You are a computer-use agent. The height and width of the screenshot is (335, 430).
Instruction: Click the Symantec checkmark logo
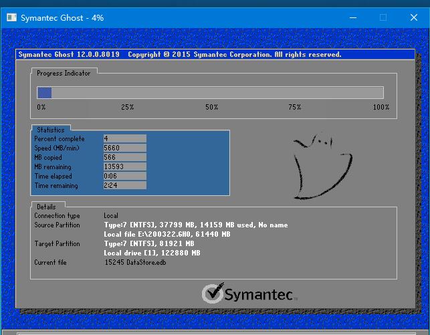click(213, 293)
